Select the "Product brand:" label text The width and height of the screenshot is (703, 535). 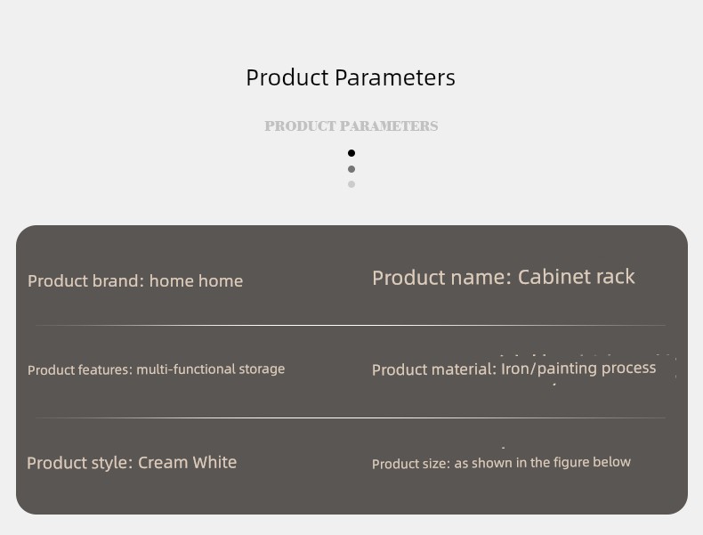85,281
